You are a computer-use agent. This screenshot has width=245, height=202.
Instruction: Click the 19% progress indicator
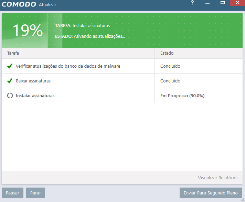click(x=28, y=31)
